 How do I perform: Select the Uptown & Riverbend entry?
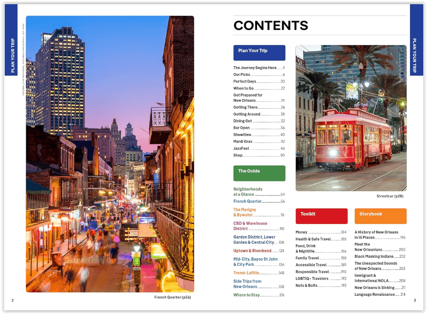tap(259, 251)
